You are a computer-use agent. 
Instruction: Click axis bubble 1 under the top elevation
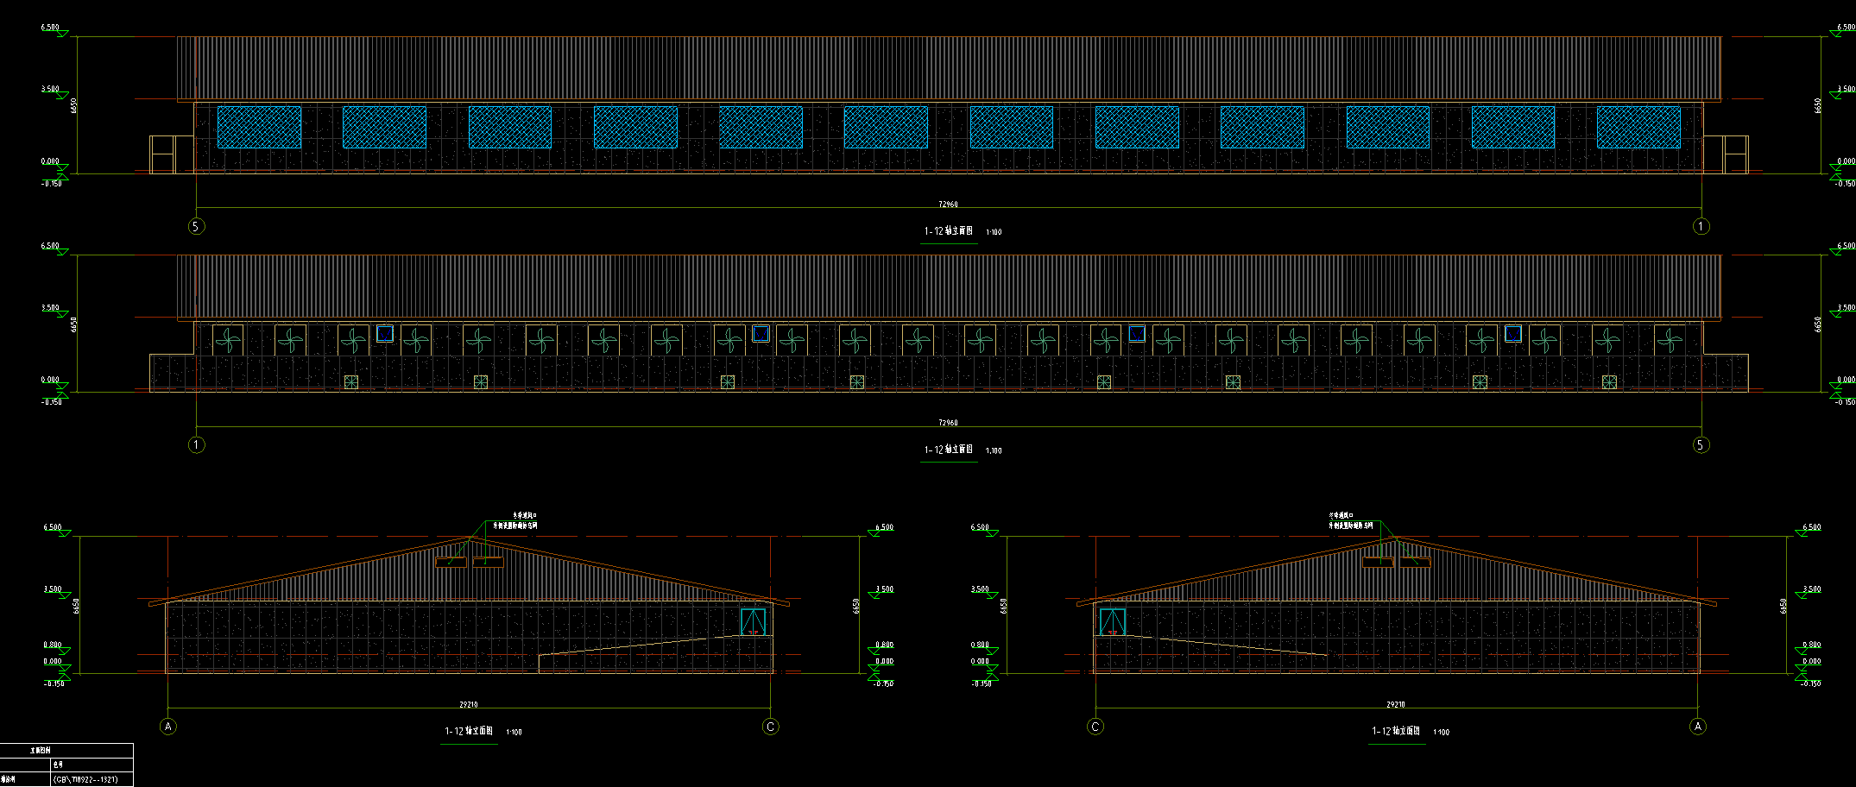(1701, 226)
